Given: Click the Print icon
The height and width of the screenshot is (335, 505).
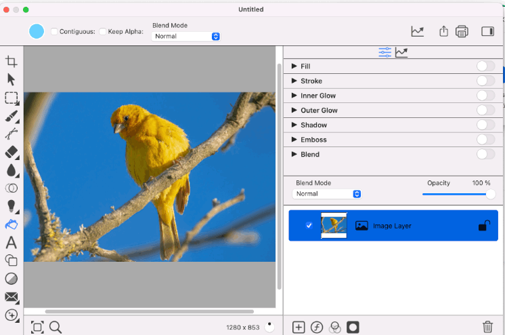Looking at the screenshot, I should [x=462, y=31].
